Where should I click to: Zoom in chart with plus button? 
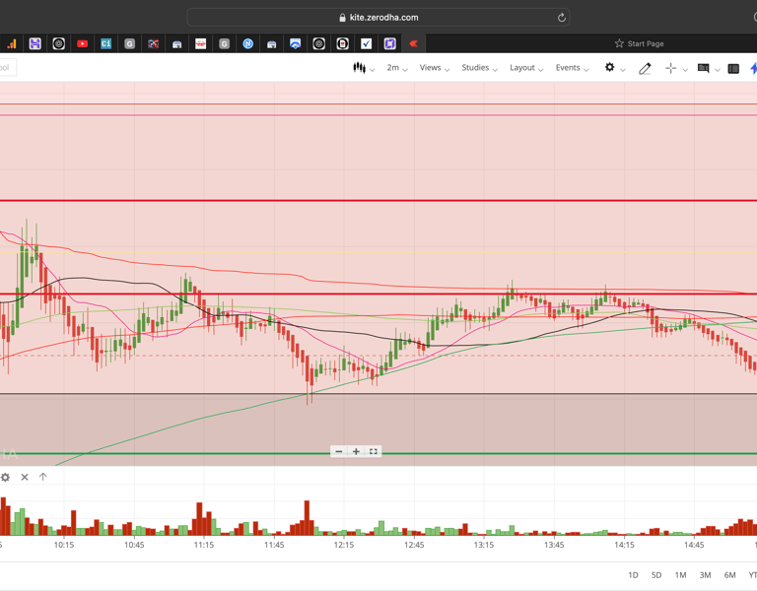pos(356,451)
